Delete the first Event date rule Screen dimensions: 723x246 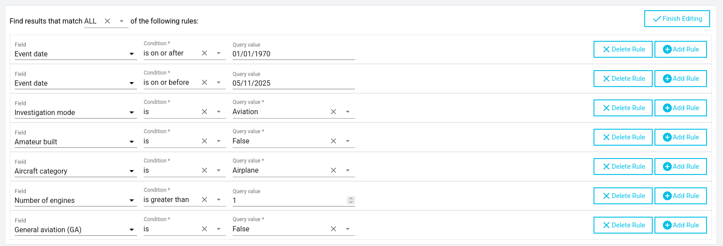[x=623, y=49]
